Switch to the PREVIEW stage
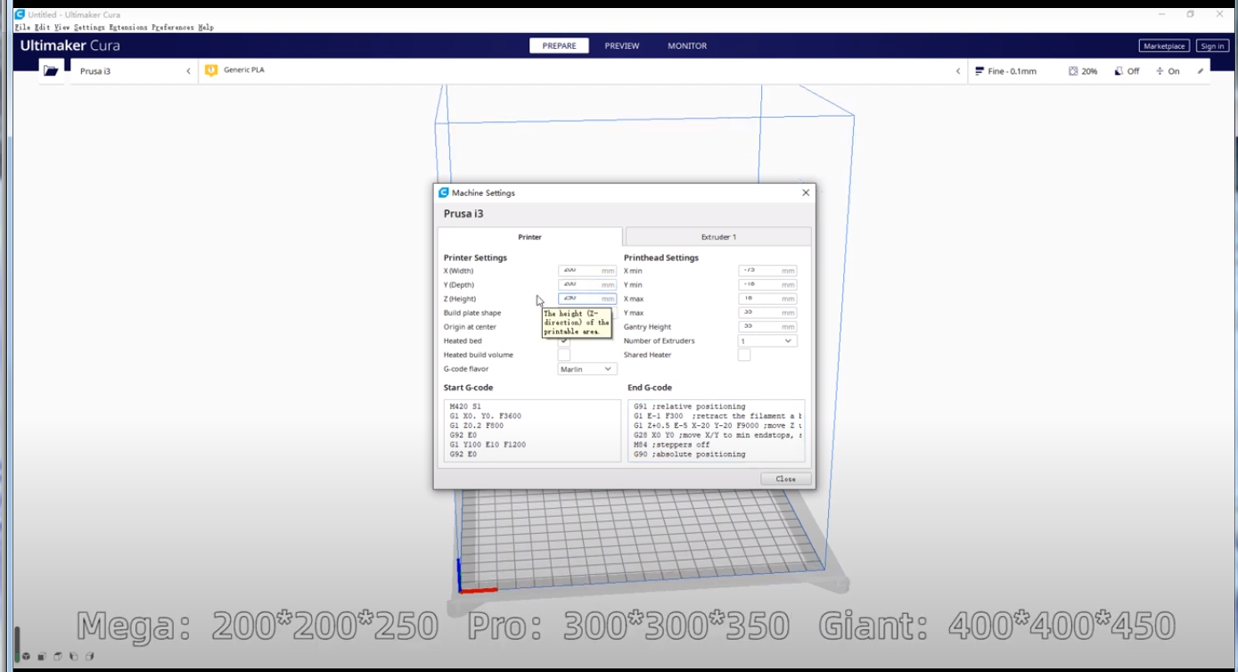Image resolution: width=1238 pixels, height=672 pixels. [622, 46]
